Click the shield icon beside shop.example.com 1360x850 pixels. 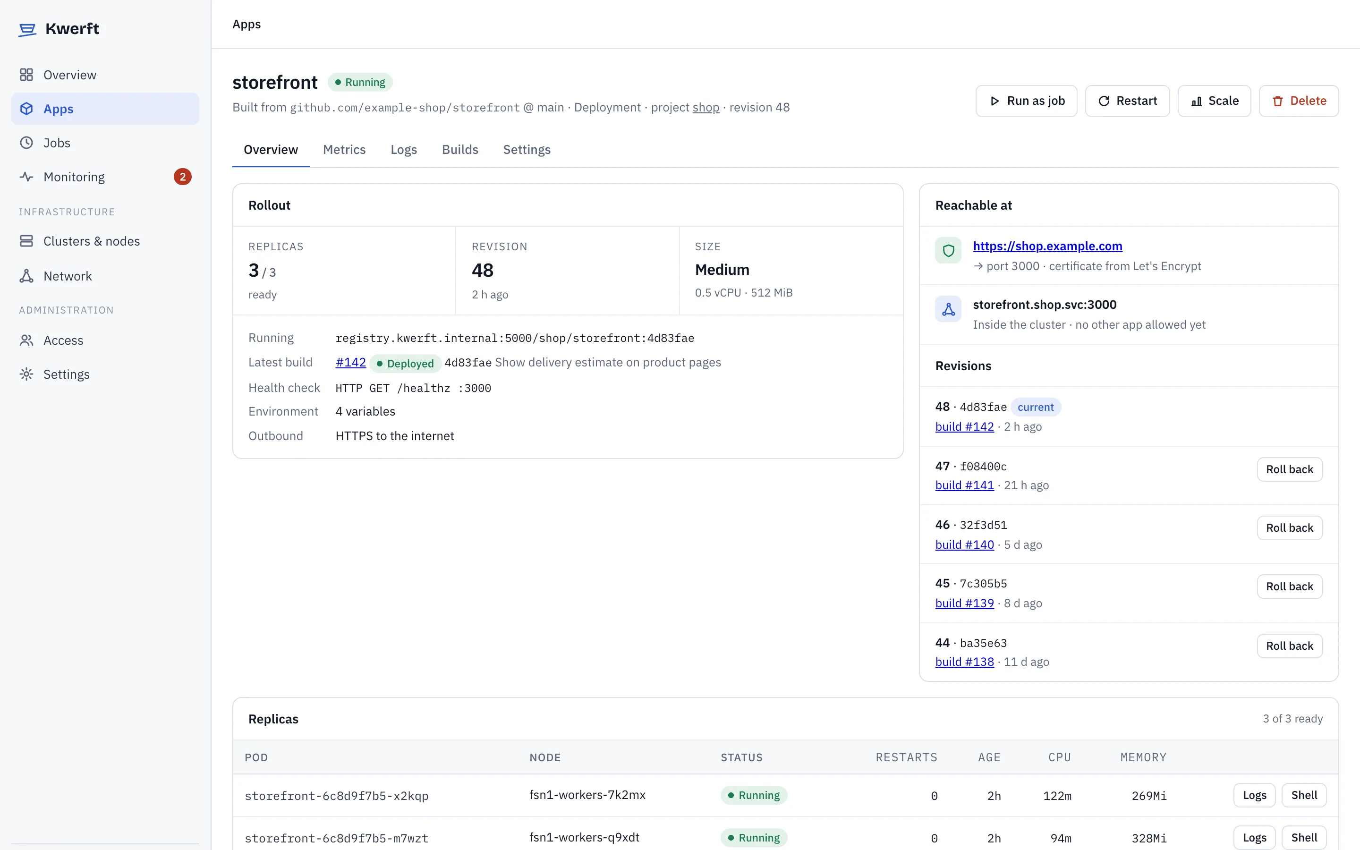[x=949, y=250]
